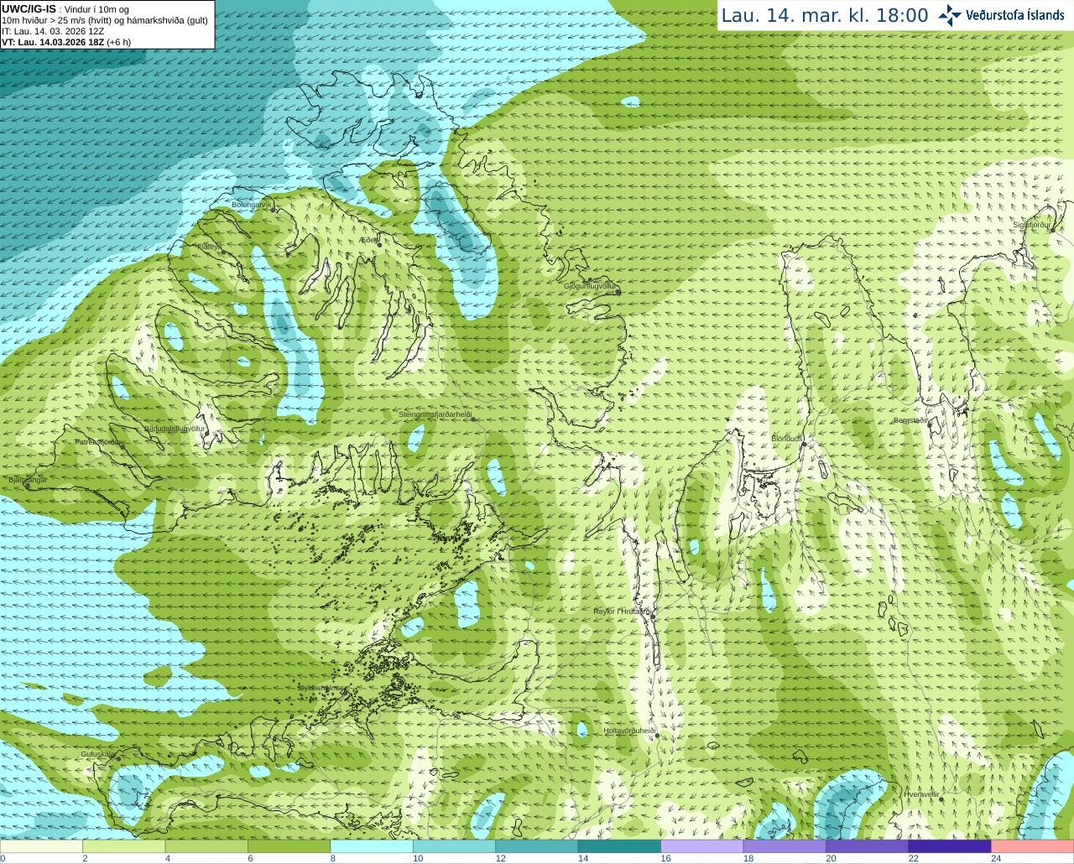Click the Bolungarvík station marker
Screen dimensions: 1074x864
point(274,210)
